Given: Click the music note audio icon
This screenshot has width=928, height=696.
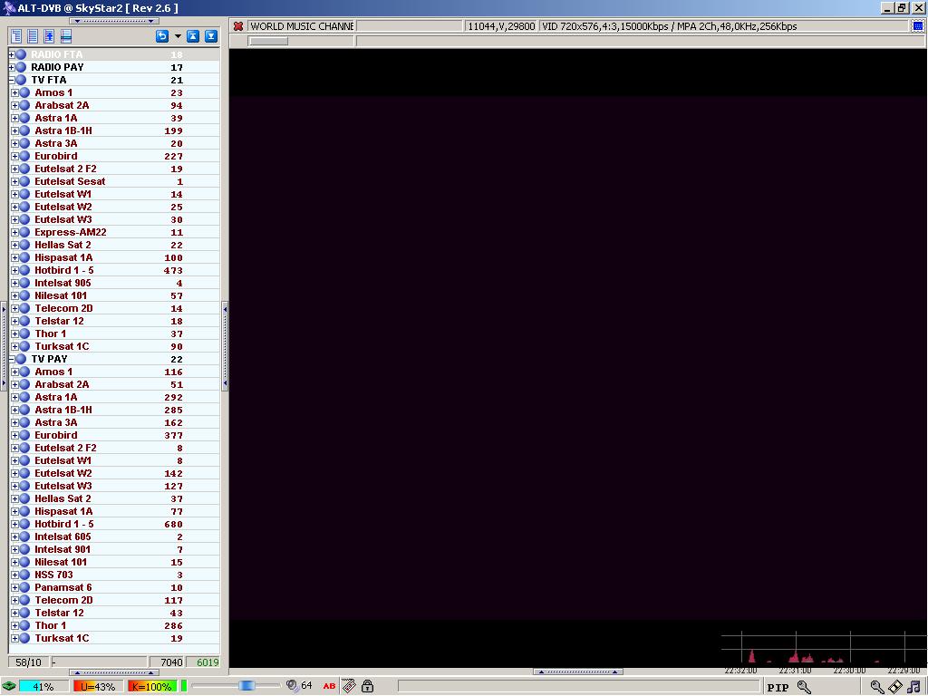Looking at the screenshot, I should coord(913,687).
